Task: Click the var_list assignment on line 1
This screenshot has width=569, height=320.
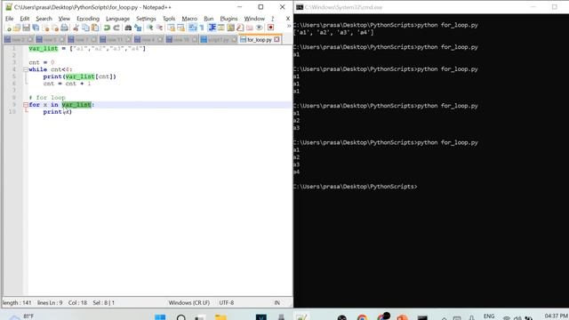Action: pyautogui.click(x=87, y=48)
